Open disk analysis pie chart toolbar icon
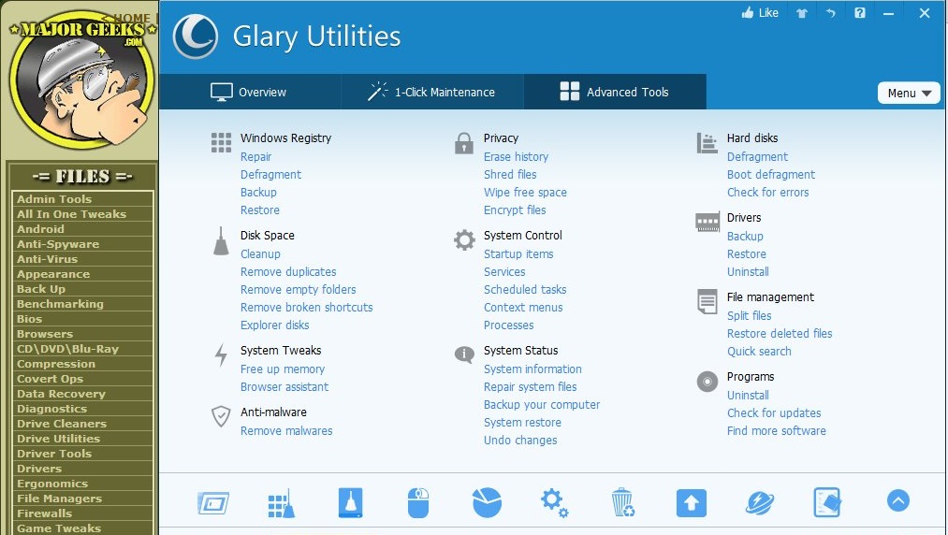 (487, 503)
